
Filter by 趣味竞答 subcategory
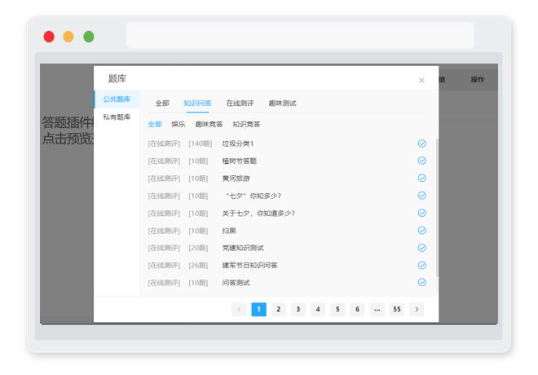209,124
